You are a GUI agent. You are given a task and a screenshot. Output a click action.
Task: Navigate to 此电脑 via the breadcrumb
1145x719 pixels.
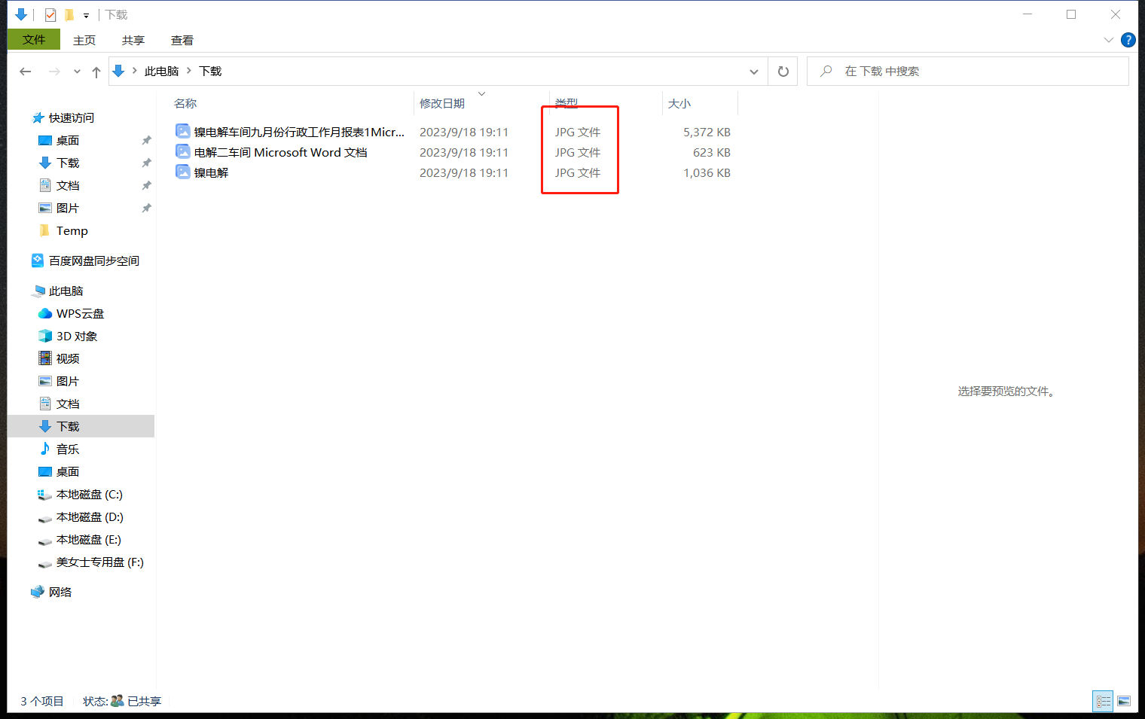coord(161,71)
